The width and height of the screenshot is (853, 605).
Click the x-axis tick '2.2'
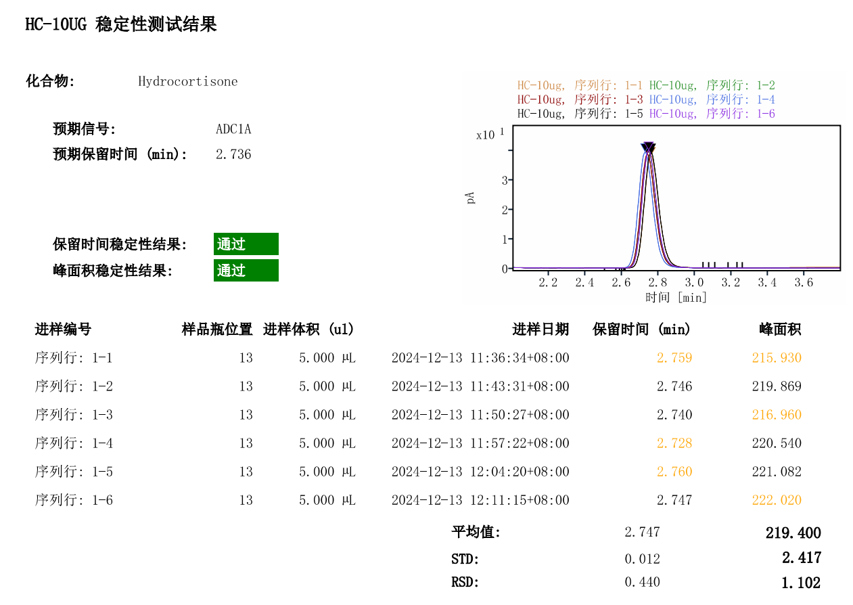point(548,282)
